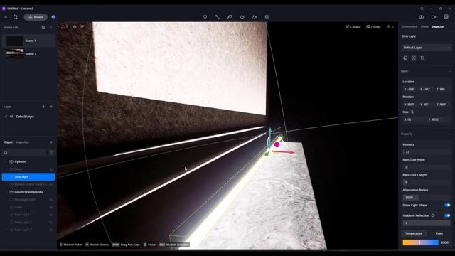Toggle the Default Layer checkmark

(6, 117)
